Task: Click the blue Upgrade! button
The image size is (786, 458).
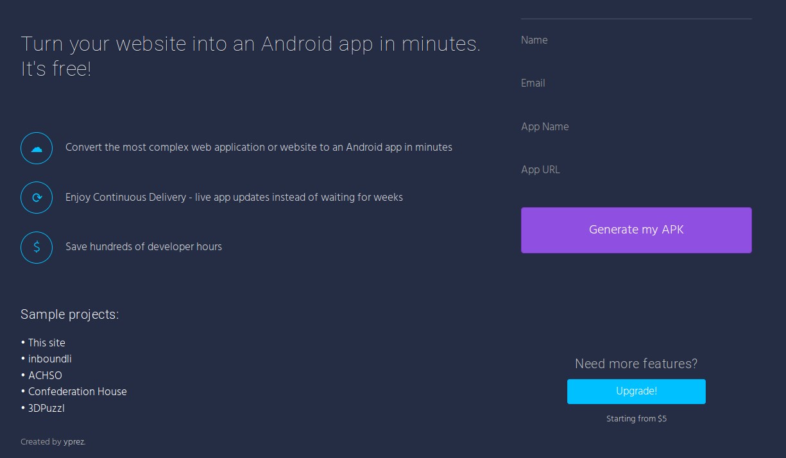Action: tap(636, 391)
